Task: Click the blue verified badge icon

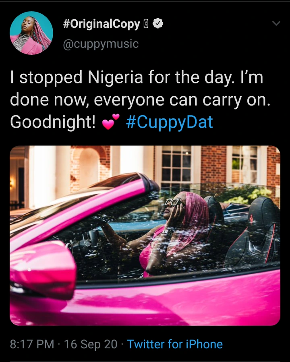Action: (x=158, y=23)
